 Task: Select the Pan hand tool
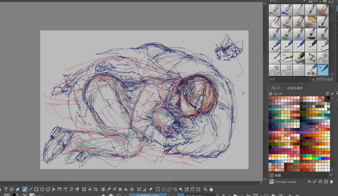tap(211, 189)
